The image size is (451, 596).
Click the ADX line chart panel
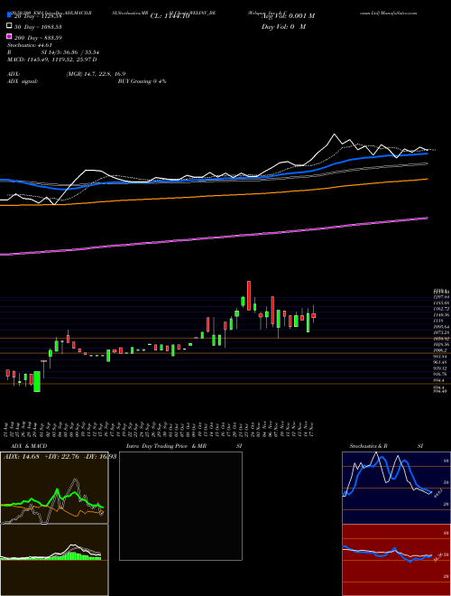[x=54, y=488]
